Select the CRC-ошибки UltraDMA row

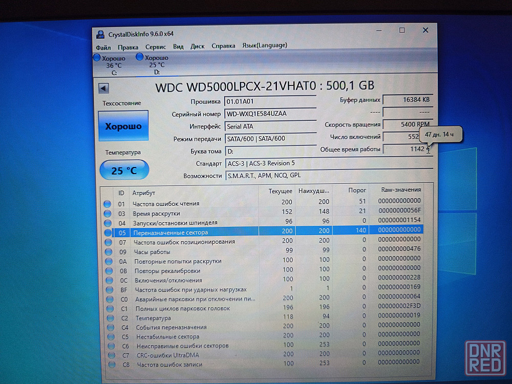click(x=265, y=354)
